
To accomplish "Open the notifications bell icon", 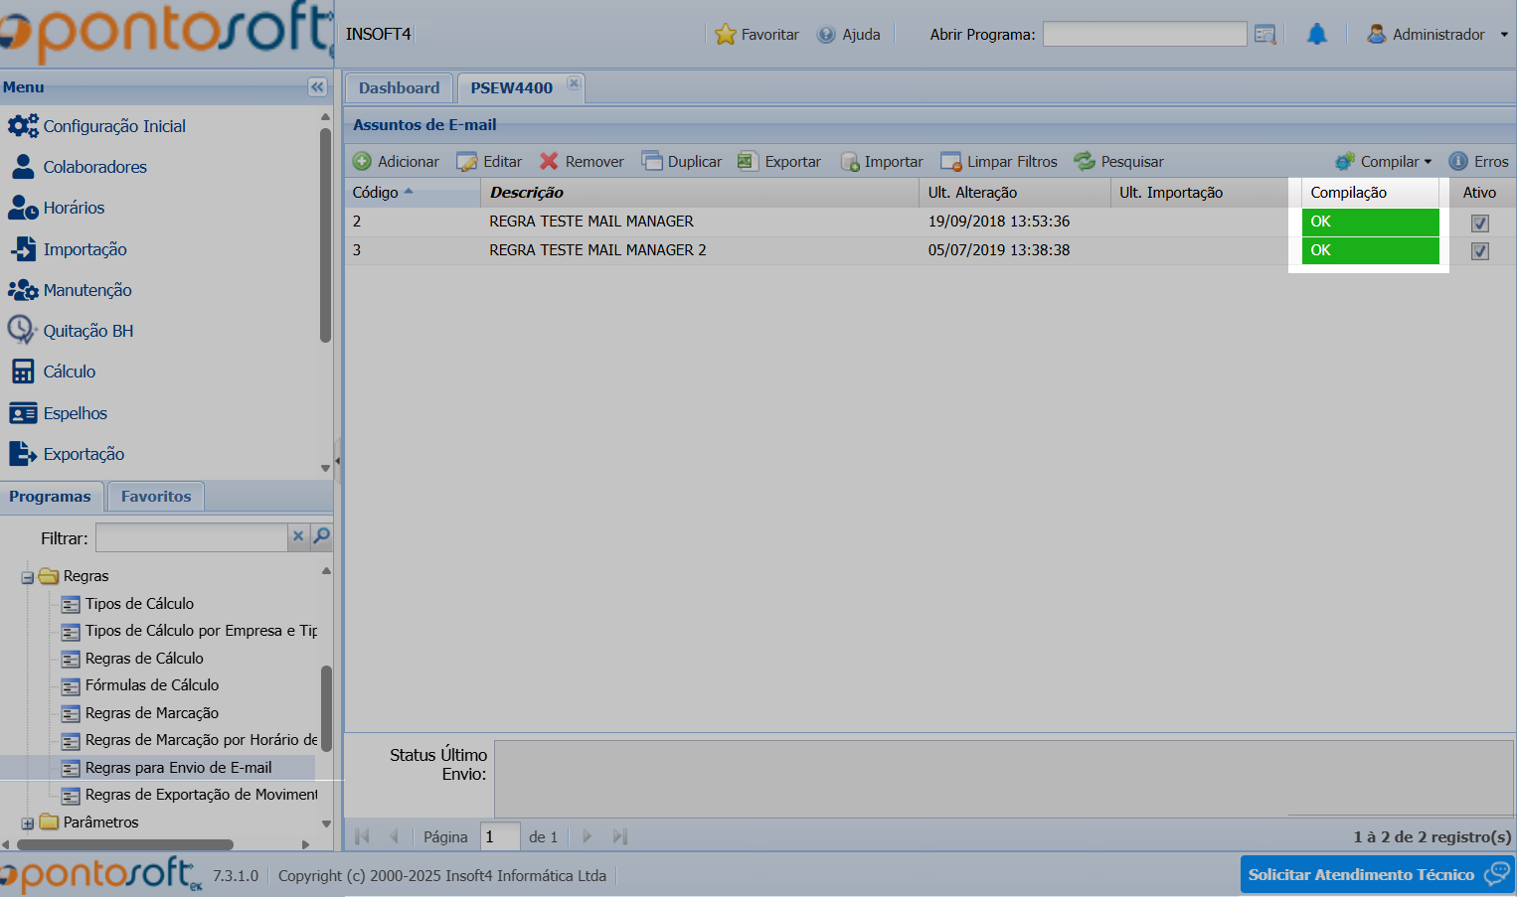I will (x=1316, y=35).
